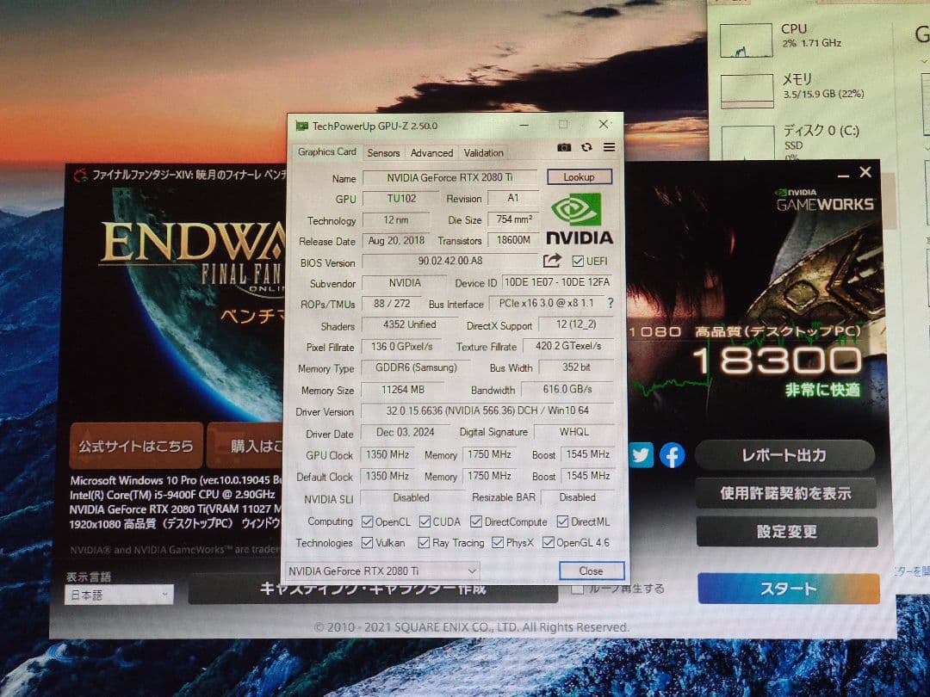This screenshot has width=930, height=697.
Task: Toggle the Vulkan checkbox
Action: coord(367,542)
